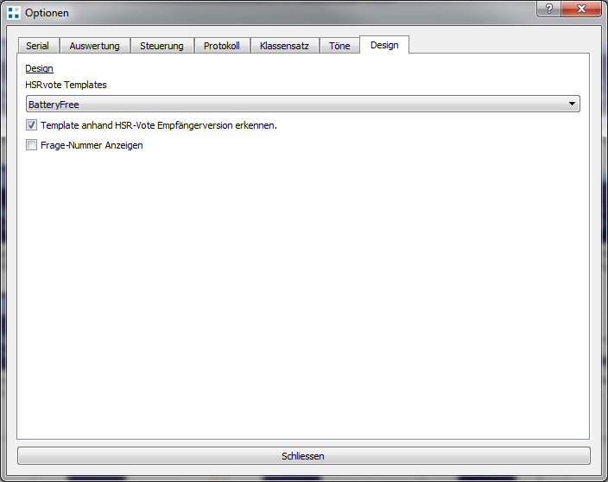608x482 pixels.
Task: Uncheck the Empfängerversion erkennen template checkbox
Action: point(32,125)
